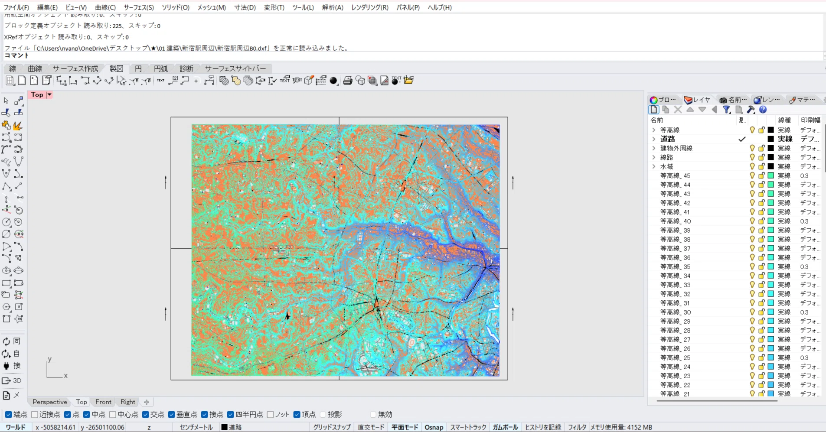Click the move layer down triangle icon
826x432 pixels.
click(x=702, y=110)
